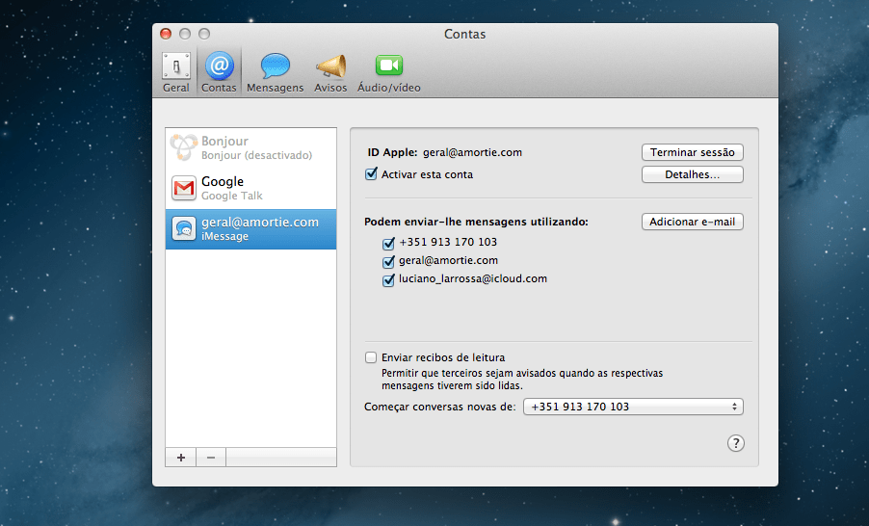The width and height of the screenshot is (869, 526).
Task: Open help with the question mark button
Action: (x=735, y=443)
